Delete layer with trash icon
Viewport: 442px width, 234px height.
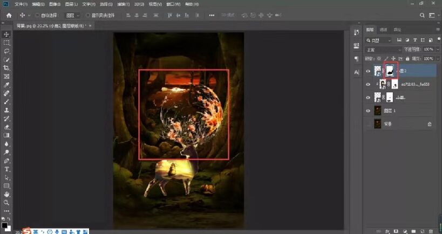(430, 231)
